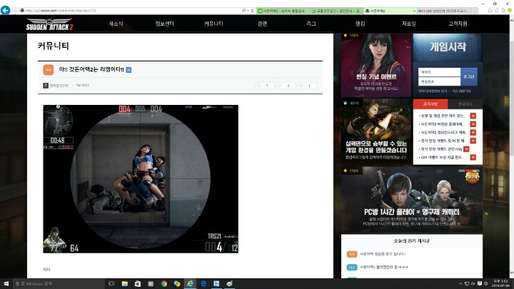Click the page refresh icon in address bar
Image resolution: width=514 pixels, height=289 pixels.
252,11
